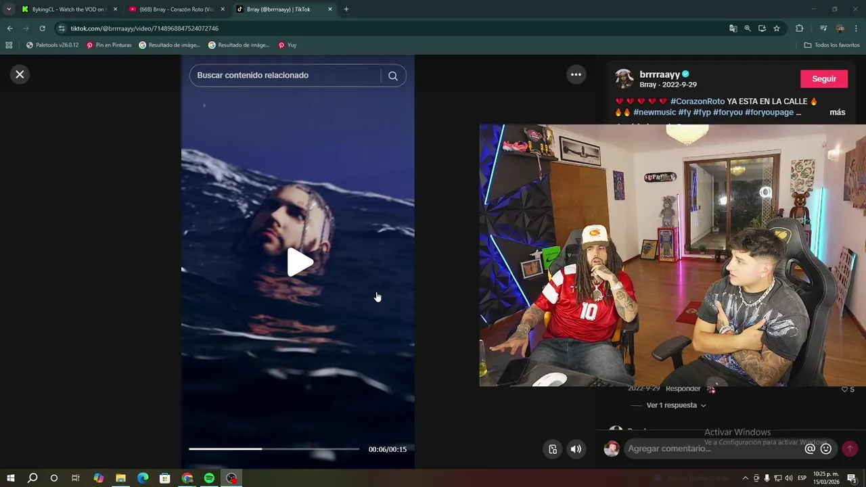Go back in browser history
The image size is (866, 487).
click(9, 28)
